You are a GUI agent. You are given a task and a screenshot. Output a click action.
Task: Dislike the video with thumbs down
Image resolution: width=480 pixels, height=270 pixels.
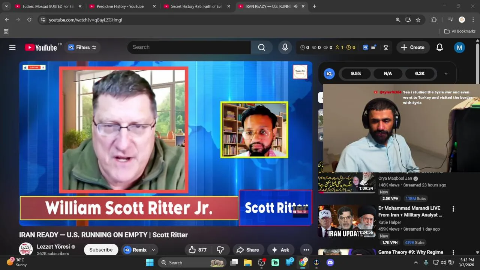220,250
